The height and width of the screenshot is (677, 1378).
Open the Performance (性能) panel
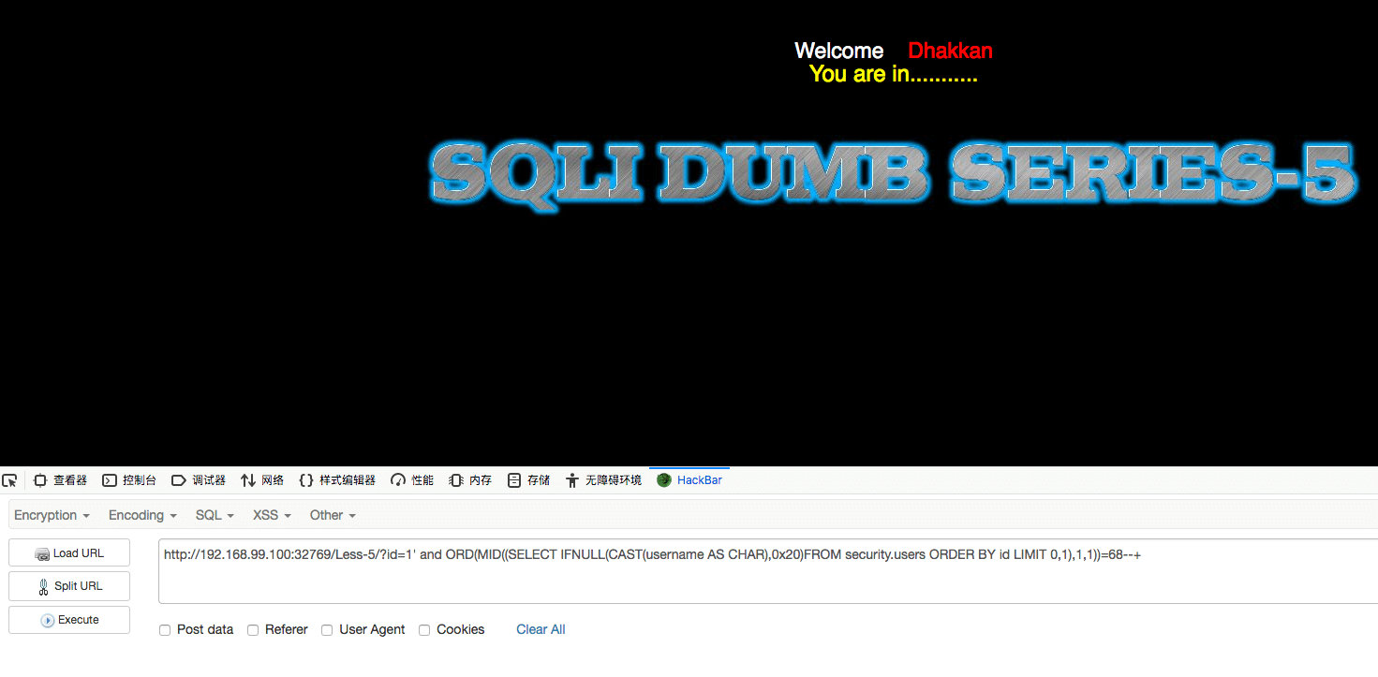coord(412,480)
